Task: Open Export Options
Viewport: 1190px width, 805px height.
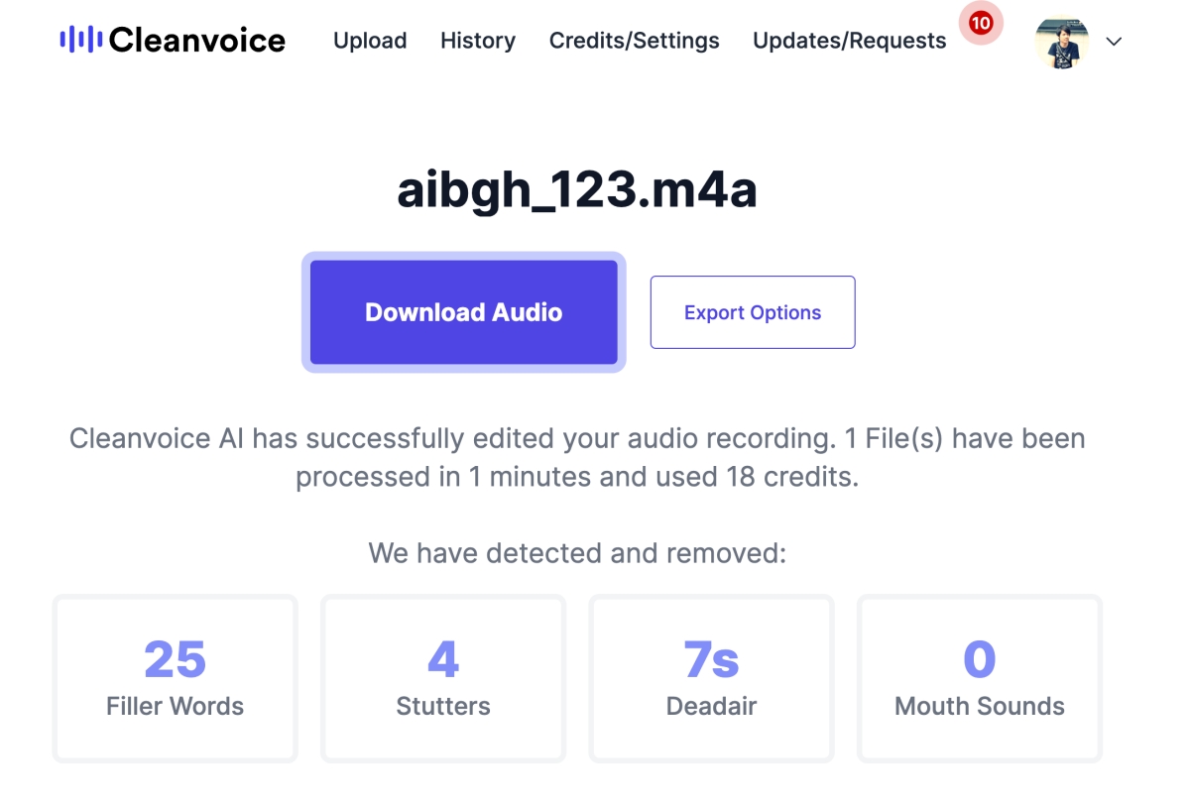Action: coord(753,312)
